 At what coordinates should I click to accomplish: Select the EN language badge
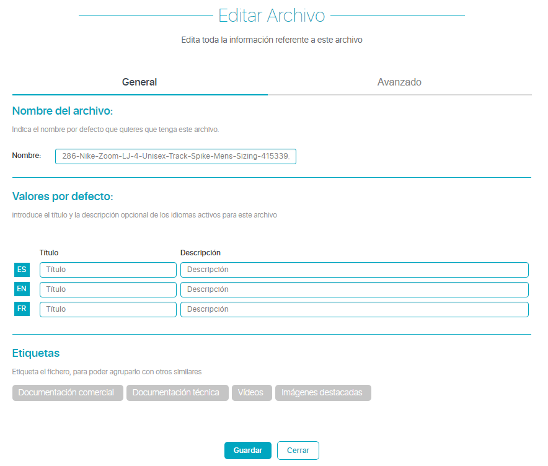coord(22,289)
